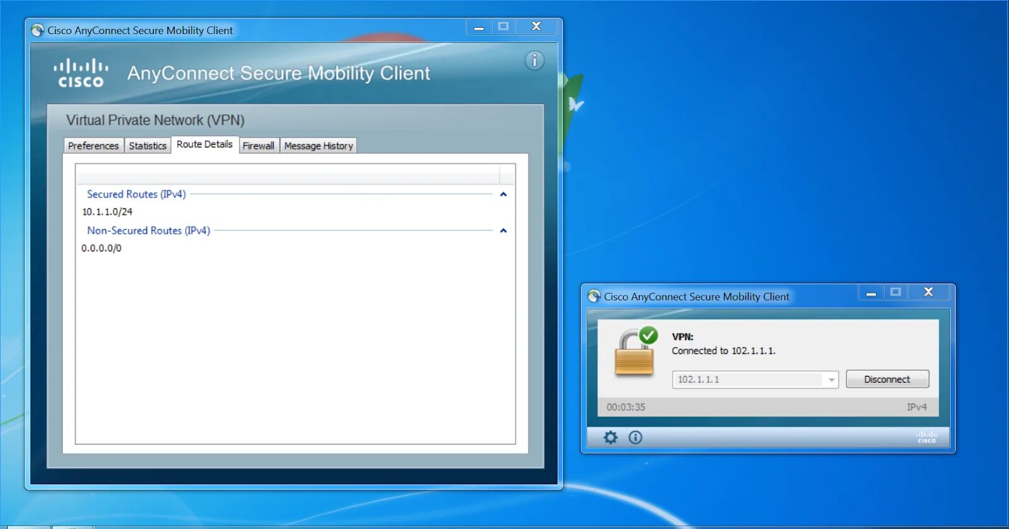This screenshot has width=1009, height=529.
Task: Click the route list column header
Action: tap(288, 174)
